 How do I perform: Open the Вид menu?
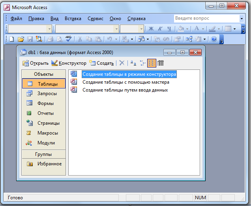point(54,19)
